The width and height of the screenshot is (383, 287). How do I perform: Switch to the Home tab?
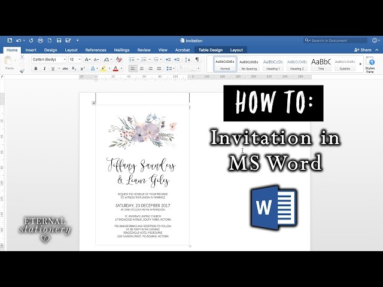click(12, 50)
